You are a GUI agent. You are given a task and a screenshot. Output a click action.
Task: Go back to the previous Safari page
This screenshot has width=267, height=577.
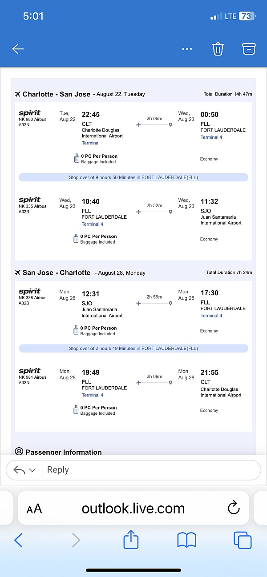pyautogui.click(x=18, y=540)
